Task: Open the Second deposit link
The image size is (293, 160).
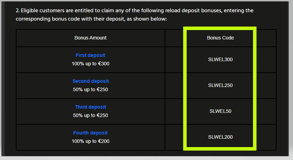Action: coord(90,81)
